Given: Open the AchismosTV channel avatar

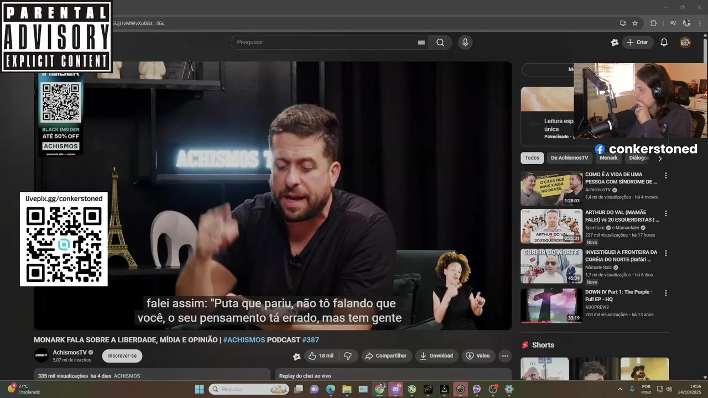Looking at the screenshot, I should click(41, 356).
